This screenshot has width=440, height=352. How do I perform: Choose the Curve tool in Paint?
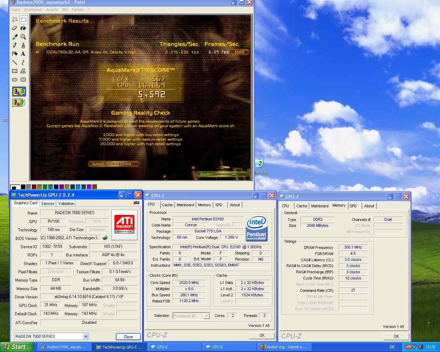click(23, 62)
